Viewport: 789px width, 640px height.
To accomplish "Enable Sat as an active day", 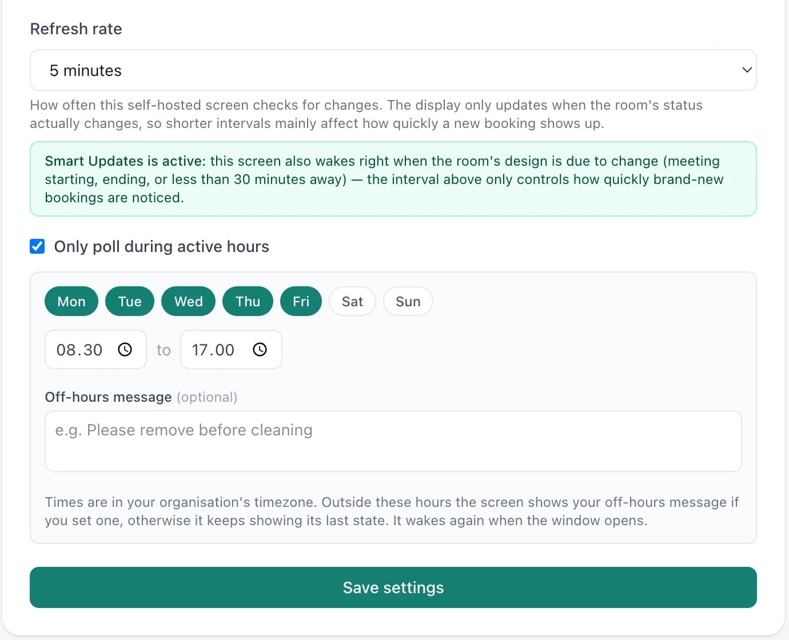I will coord(352,301).
